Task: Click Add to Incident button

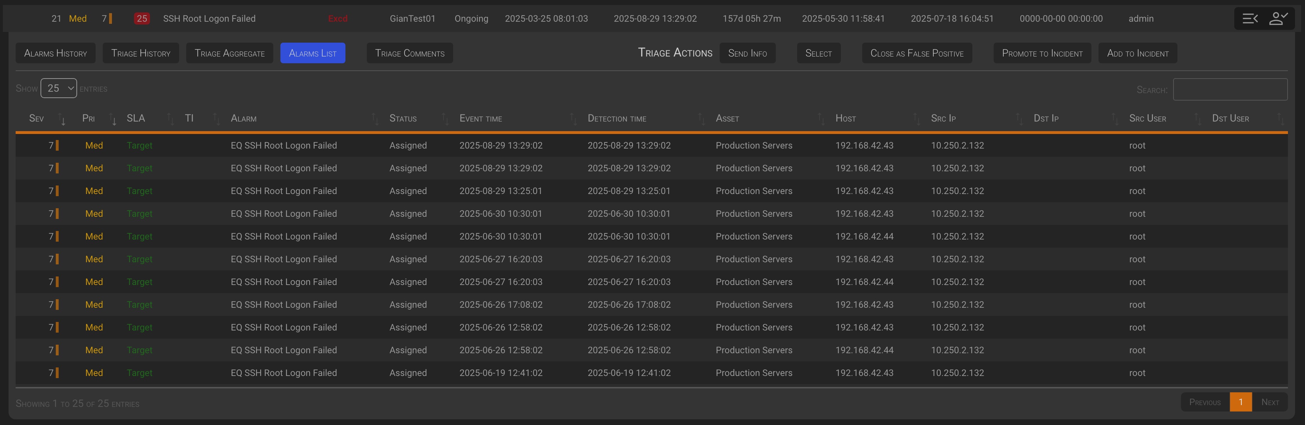Action: [x=1137, y=53]
